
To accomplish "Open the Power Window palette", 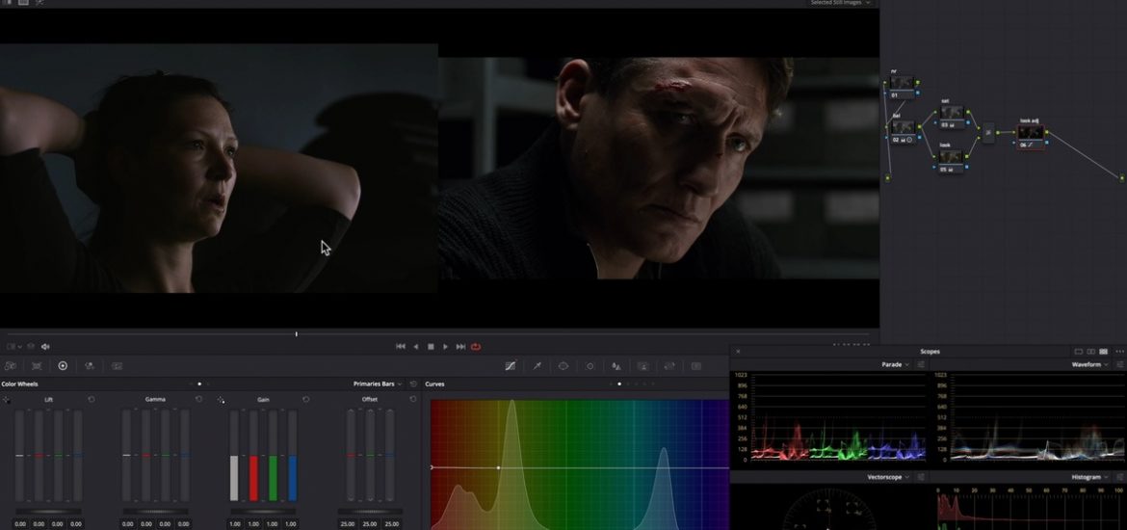I will pos(563,366).
